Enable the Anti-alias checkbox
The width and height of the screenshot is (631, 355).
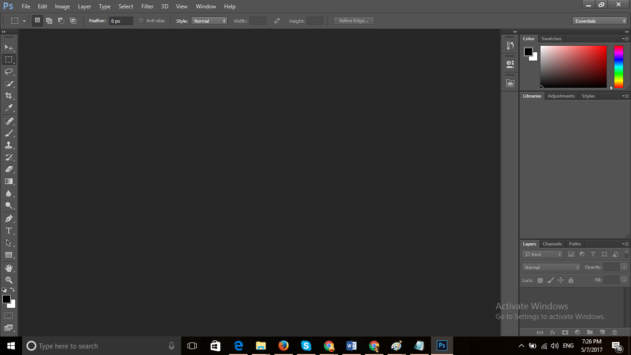pos(141,21)
